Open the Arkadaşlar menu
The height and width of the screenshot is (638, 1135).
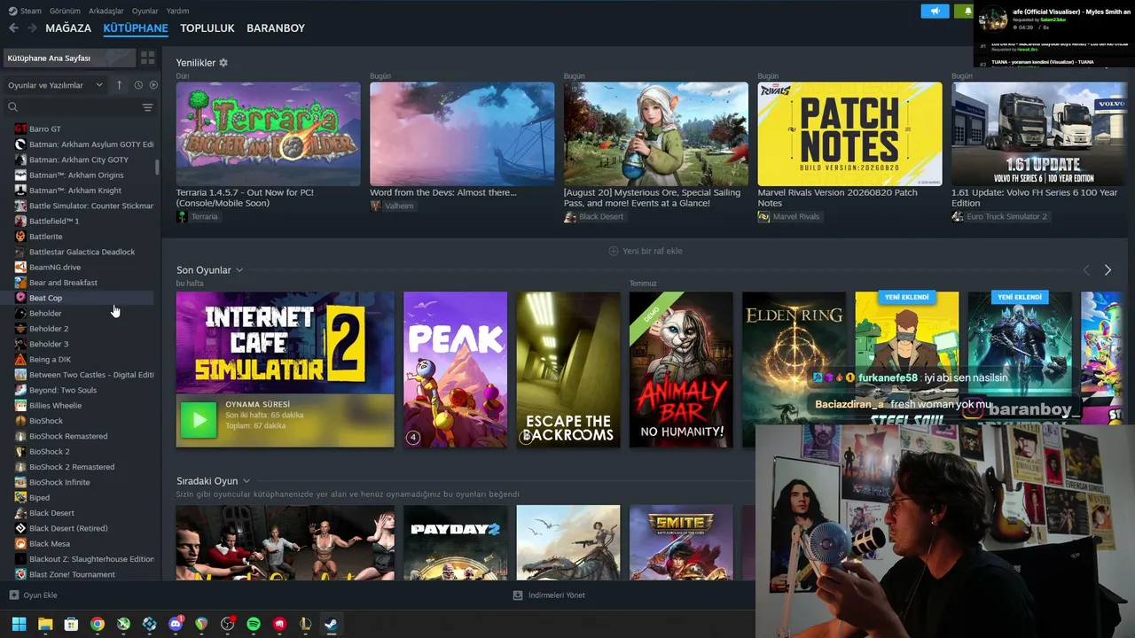click(106, 11)
